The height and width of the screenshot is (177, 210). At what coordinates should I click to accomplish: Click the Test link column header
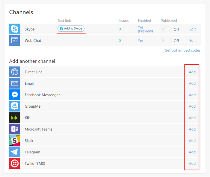coord(64,21)
